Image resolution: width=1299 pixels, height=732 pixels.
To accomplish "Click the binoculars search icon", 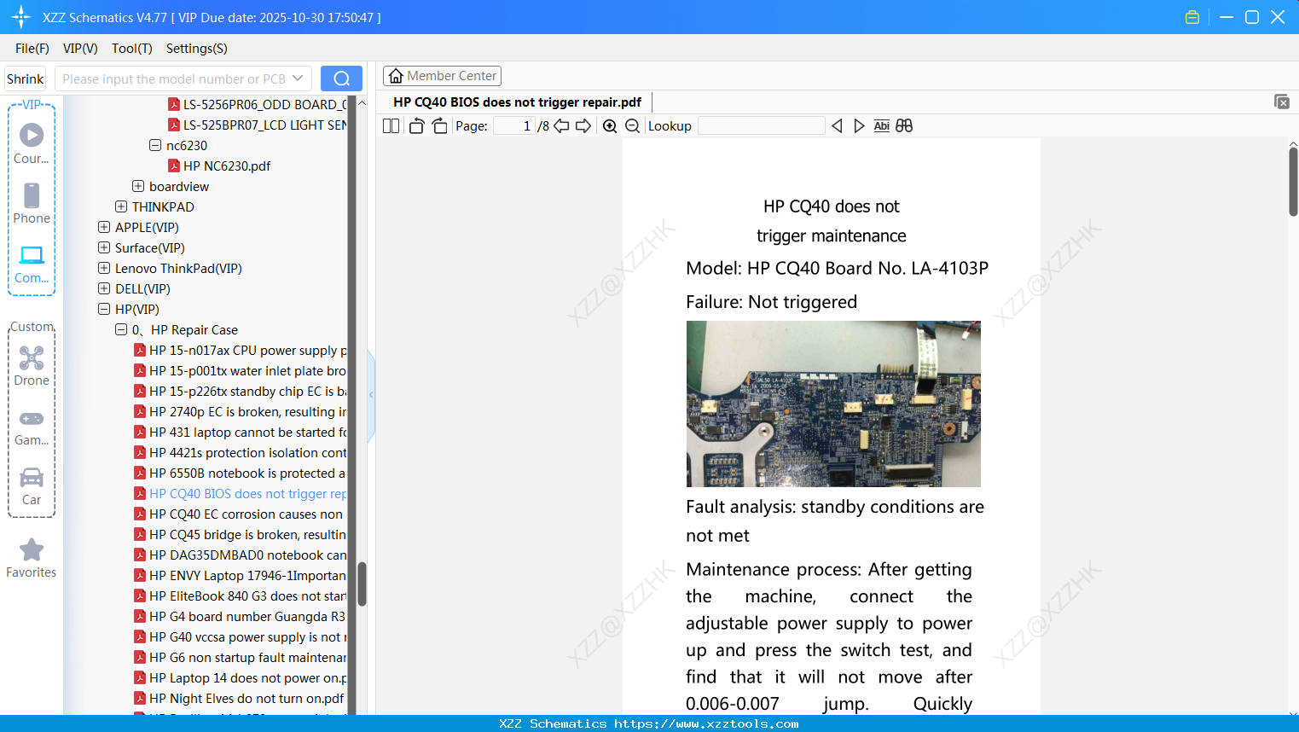I will [904, 126].
